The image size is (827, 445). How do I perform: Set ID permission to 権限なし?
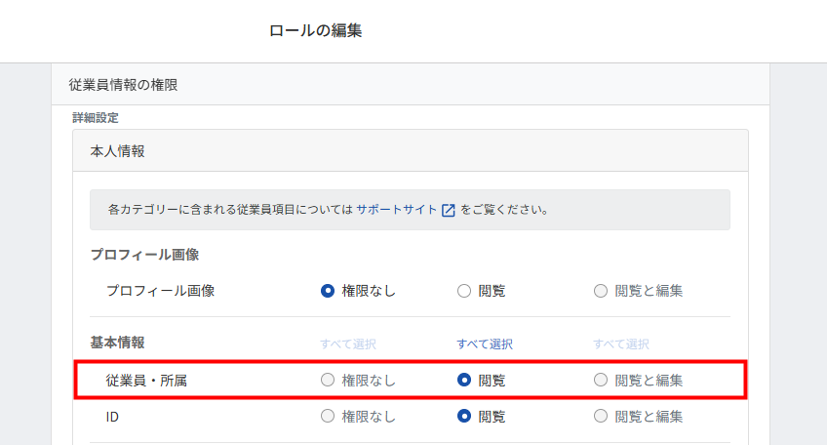click(x=328, y=417)
